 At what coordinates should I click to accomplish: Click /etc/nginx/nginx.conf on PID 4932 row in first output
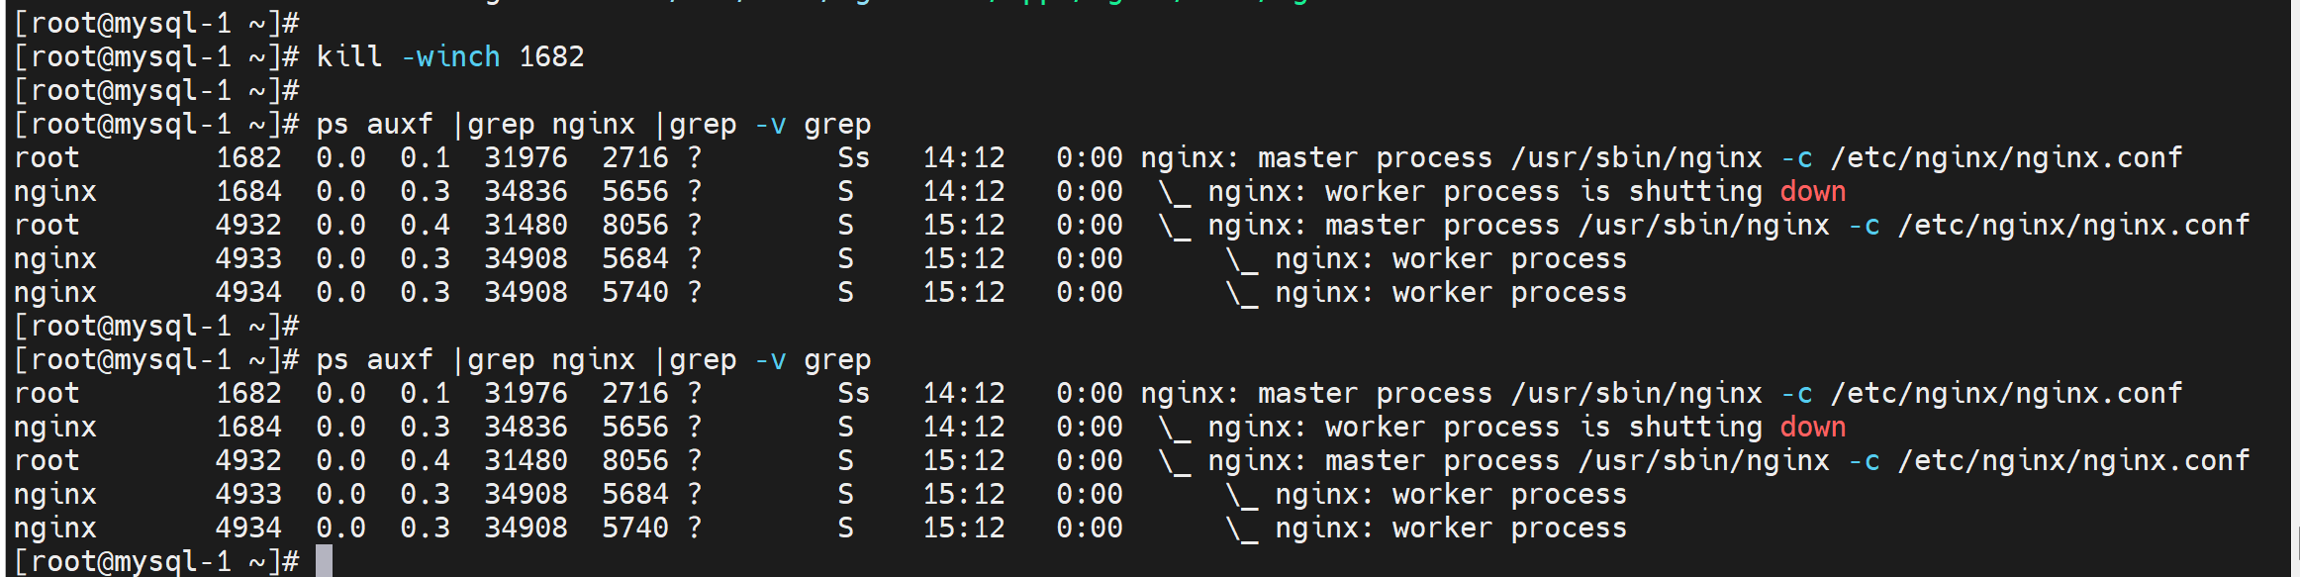(x=2073, y=226)
